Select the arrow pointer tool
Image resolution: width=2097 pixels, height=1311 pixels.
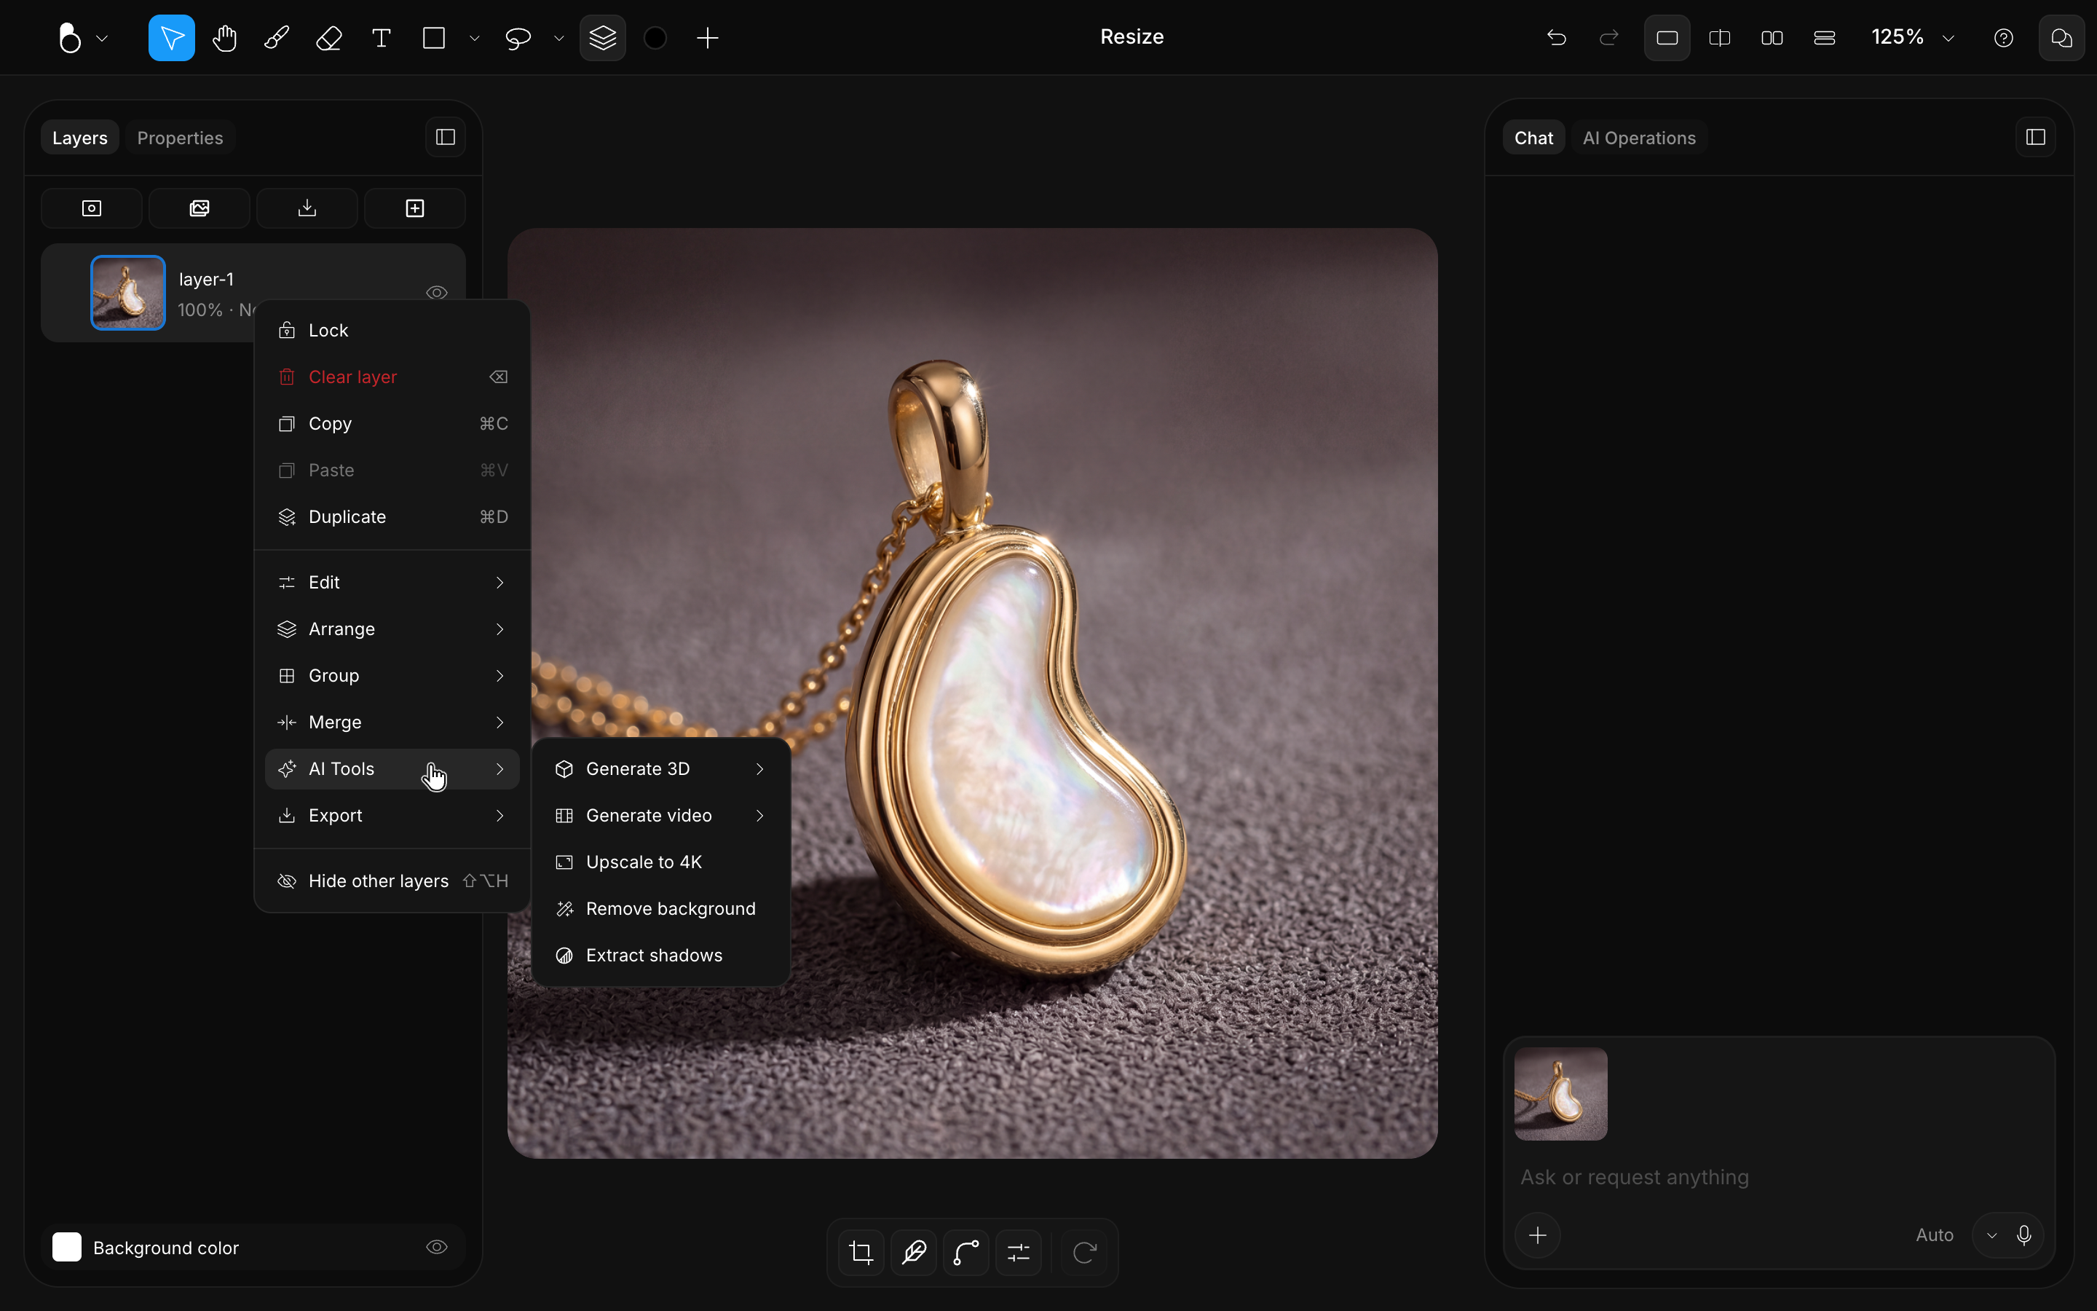(x=172, y=38)
